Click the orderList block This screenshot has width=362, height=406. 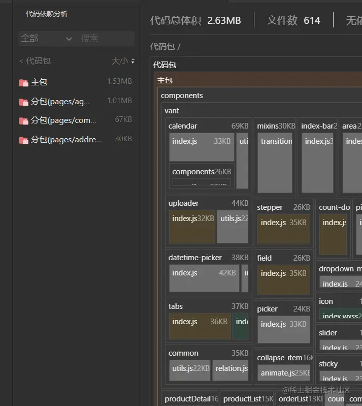click(x=299, y=399)
